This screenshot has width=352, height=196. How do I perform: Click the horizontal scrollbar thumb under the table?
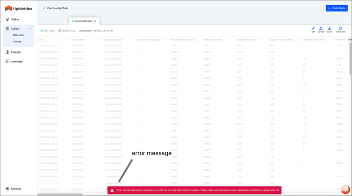tap(60, 194)
